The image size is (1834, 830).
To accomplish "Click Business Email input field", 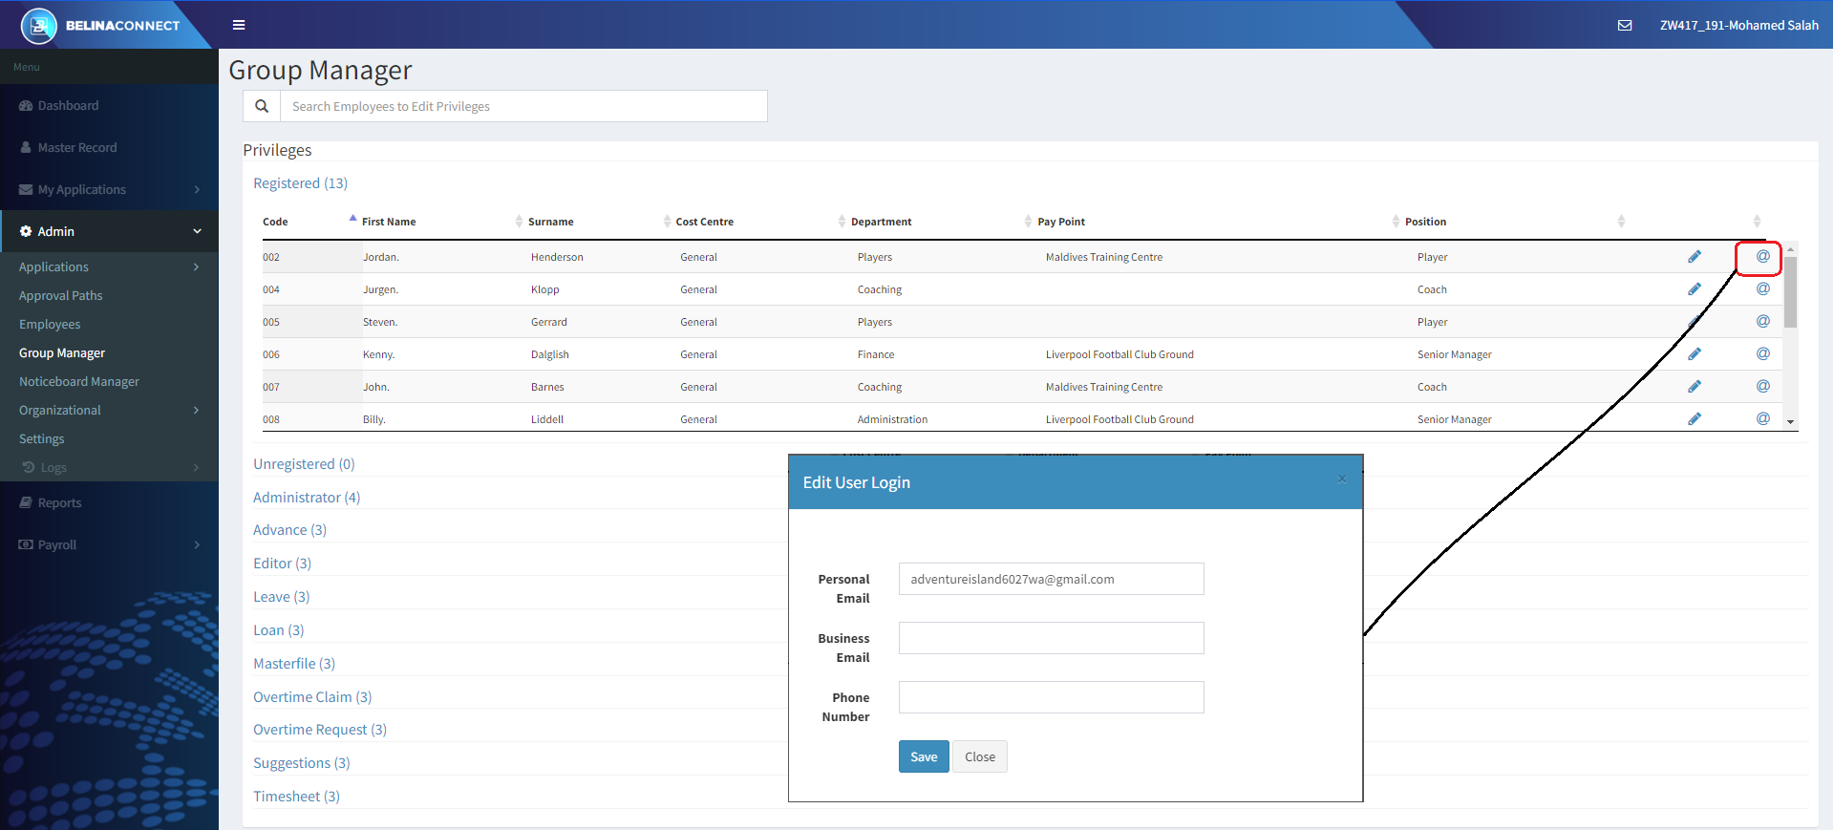I will click(x=1051, y=638).
